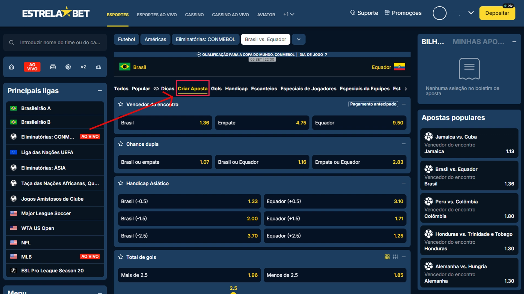The image size is (524, 294).
Task: Add popular bet Peru vs. Colômbia
Action: point(469,208)
